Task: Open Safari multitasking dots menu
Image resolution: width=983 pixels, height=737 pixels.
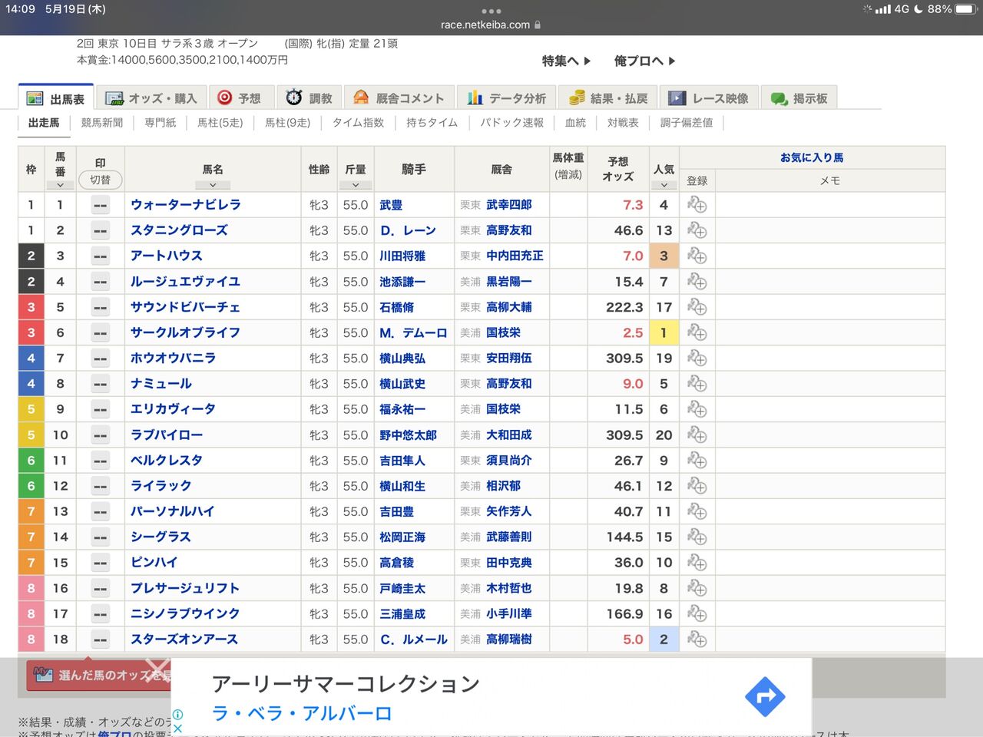Action: click(491, 11)
